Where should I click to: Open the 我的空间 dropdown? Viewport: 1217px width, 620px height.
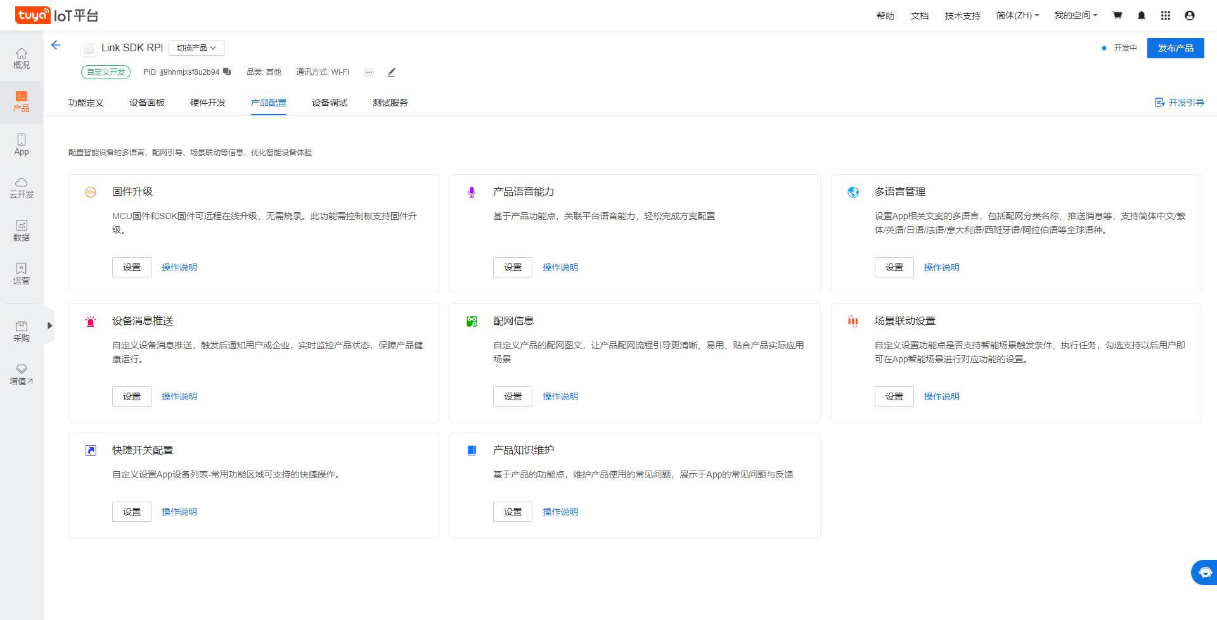(1076, 15)
